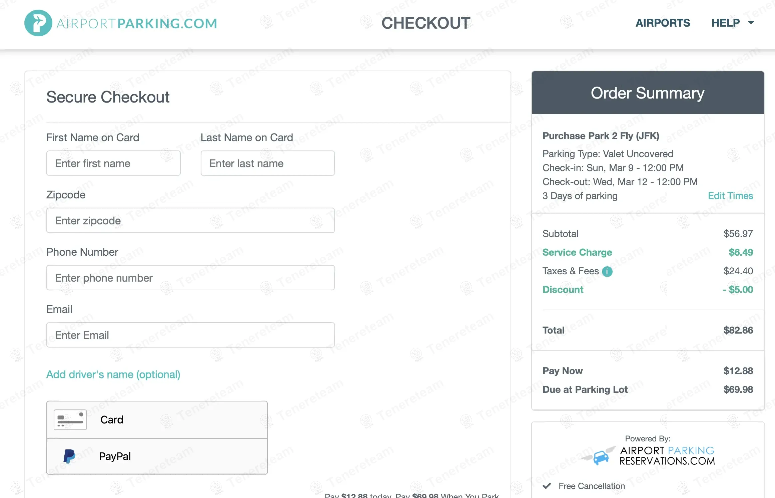Image resolution: width=775 pixels, height=498 pixels.
Task: Click the Service Charge label
Action: click(577, 252)
